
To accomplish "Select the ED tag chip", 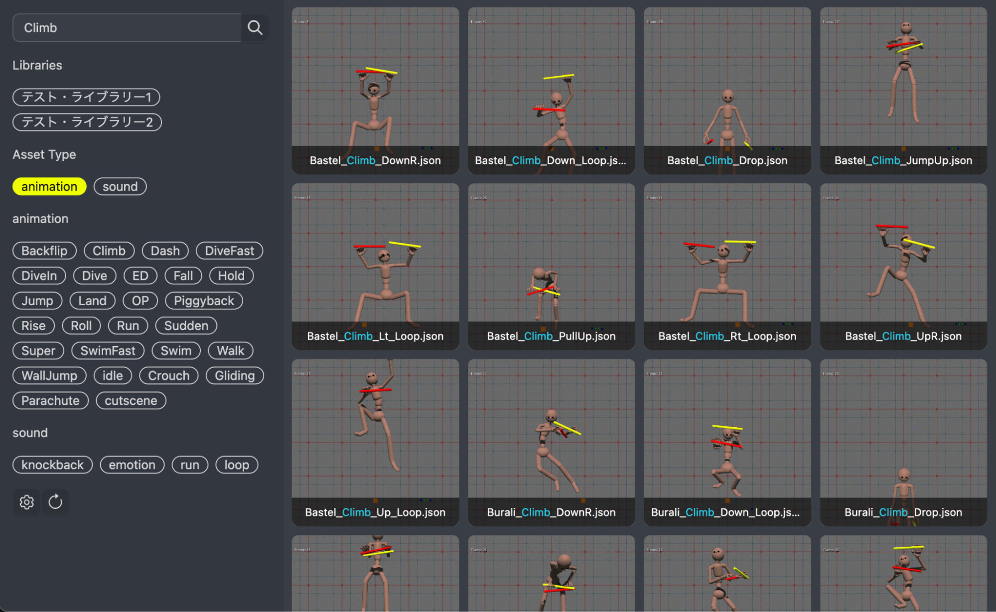I will tap(141, 275).
